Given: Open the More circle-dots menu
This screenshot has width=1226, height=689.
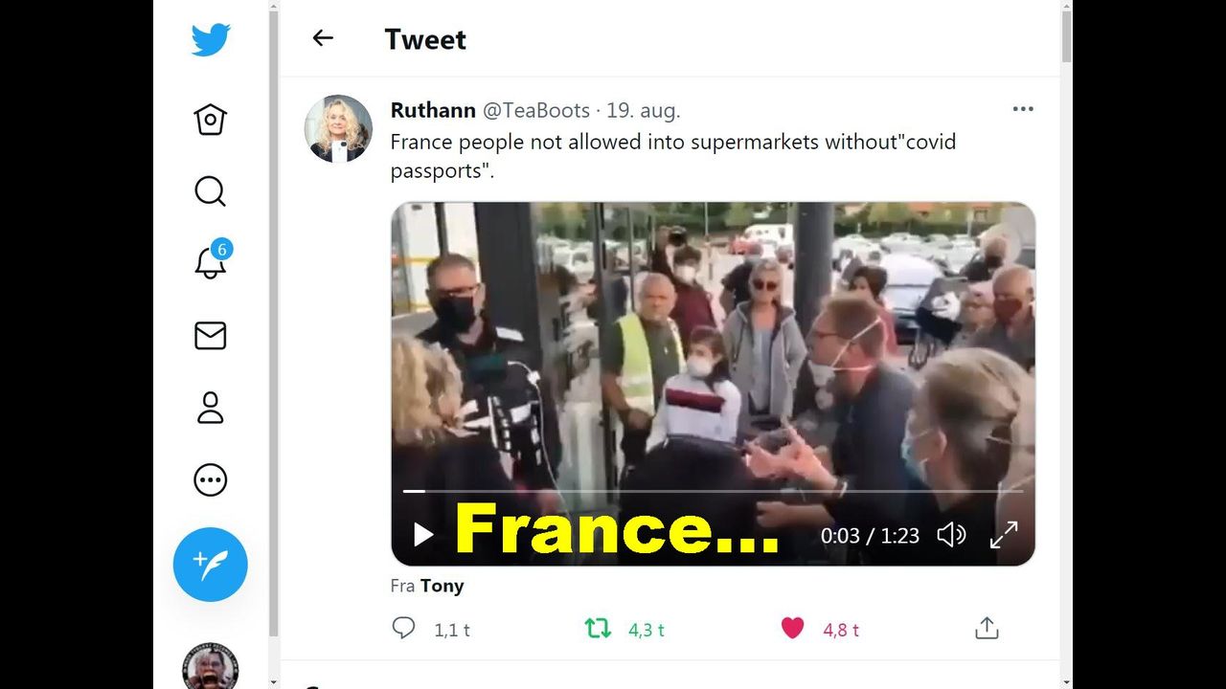Looking at the screenshot, I should 210,479.
